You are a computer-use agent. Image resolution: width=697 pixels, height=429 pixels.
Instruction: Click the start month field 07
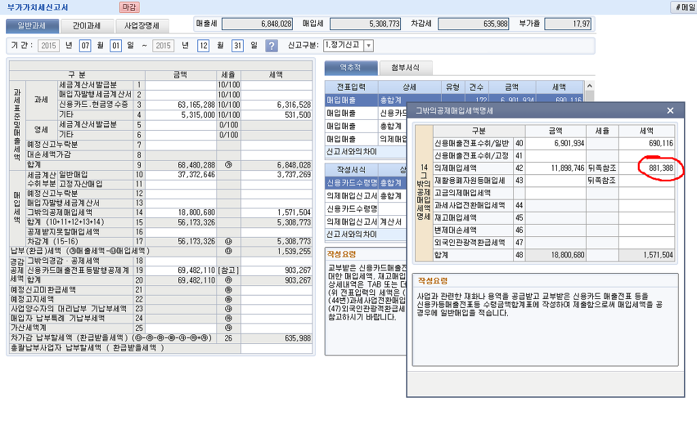(x=85, y=46)
